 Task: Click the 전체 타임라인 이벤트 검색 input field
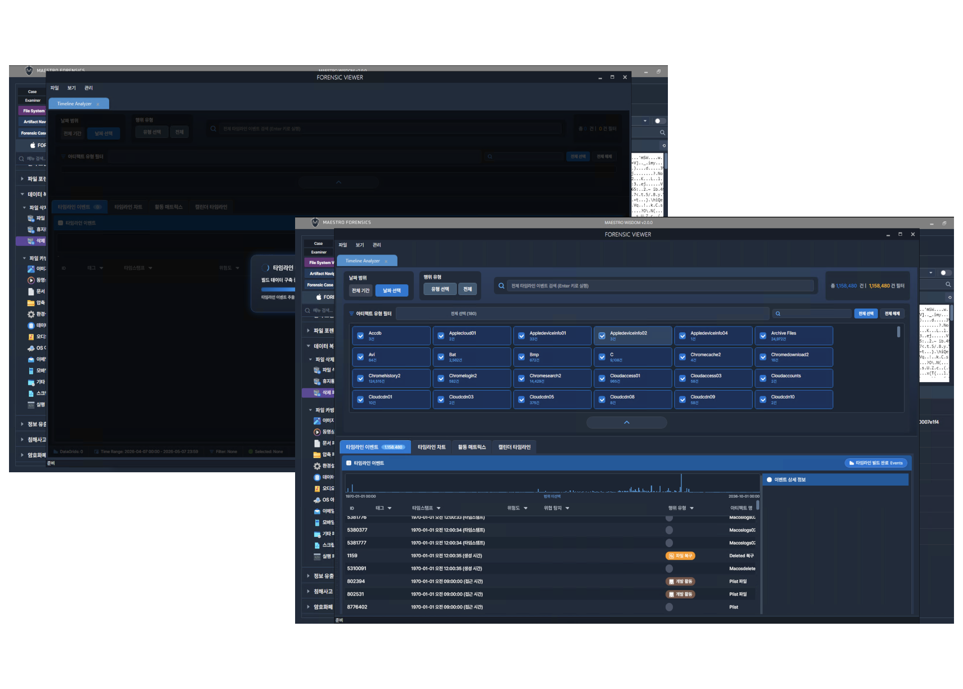coord(660,286)
